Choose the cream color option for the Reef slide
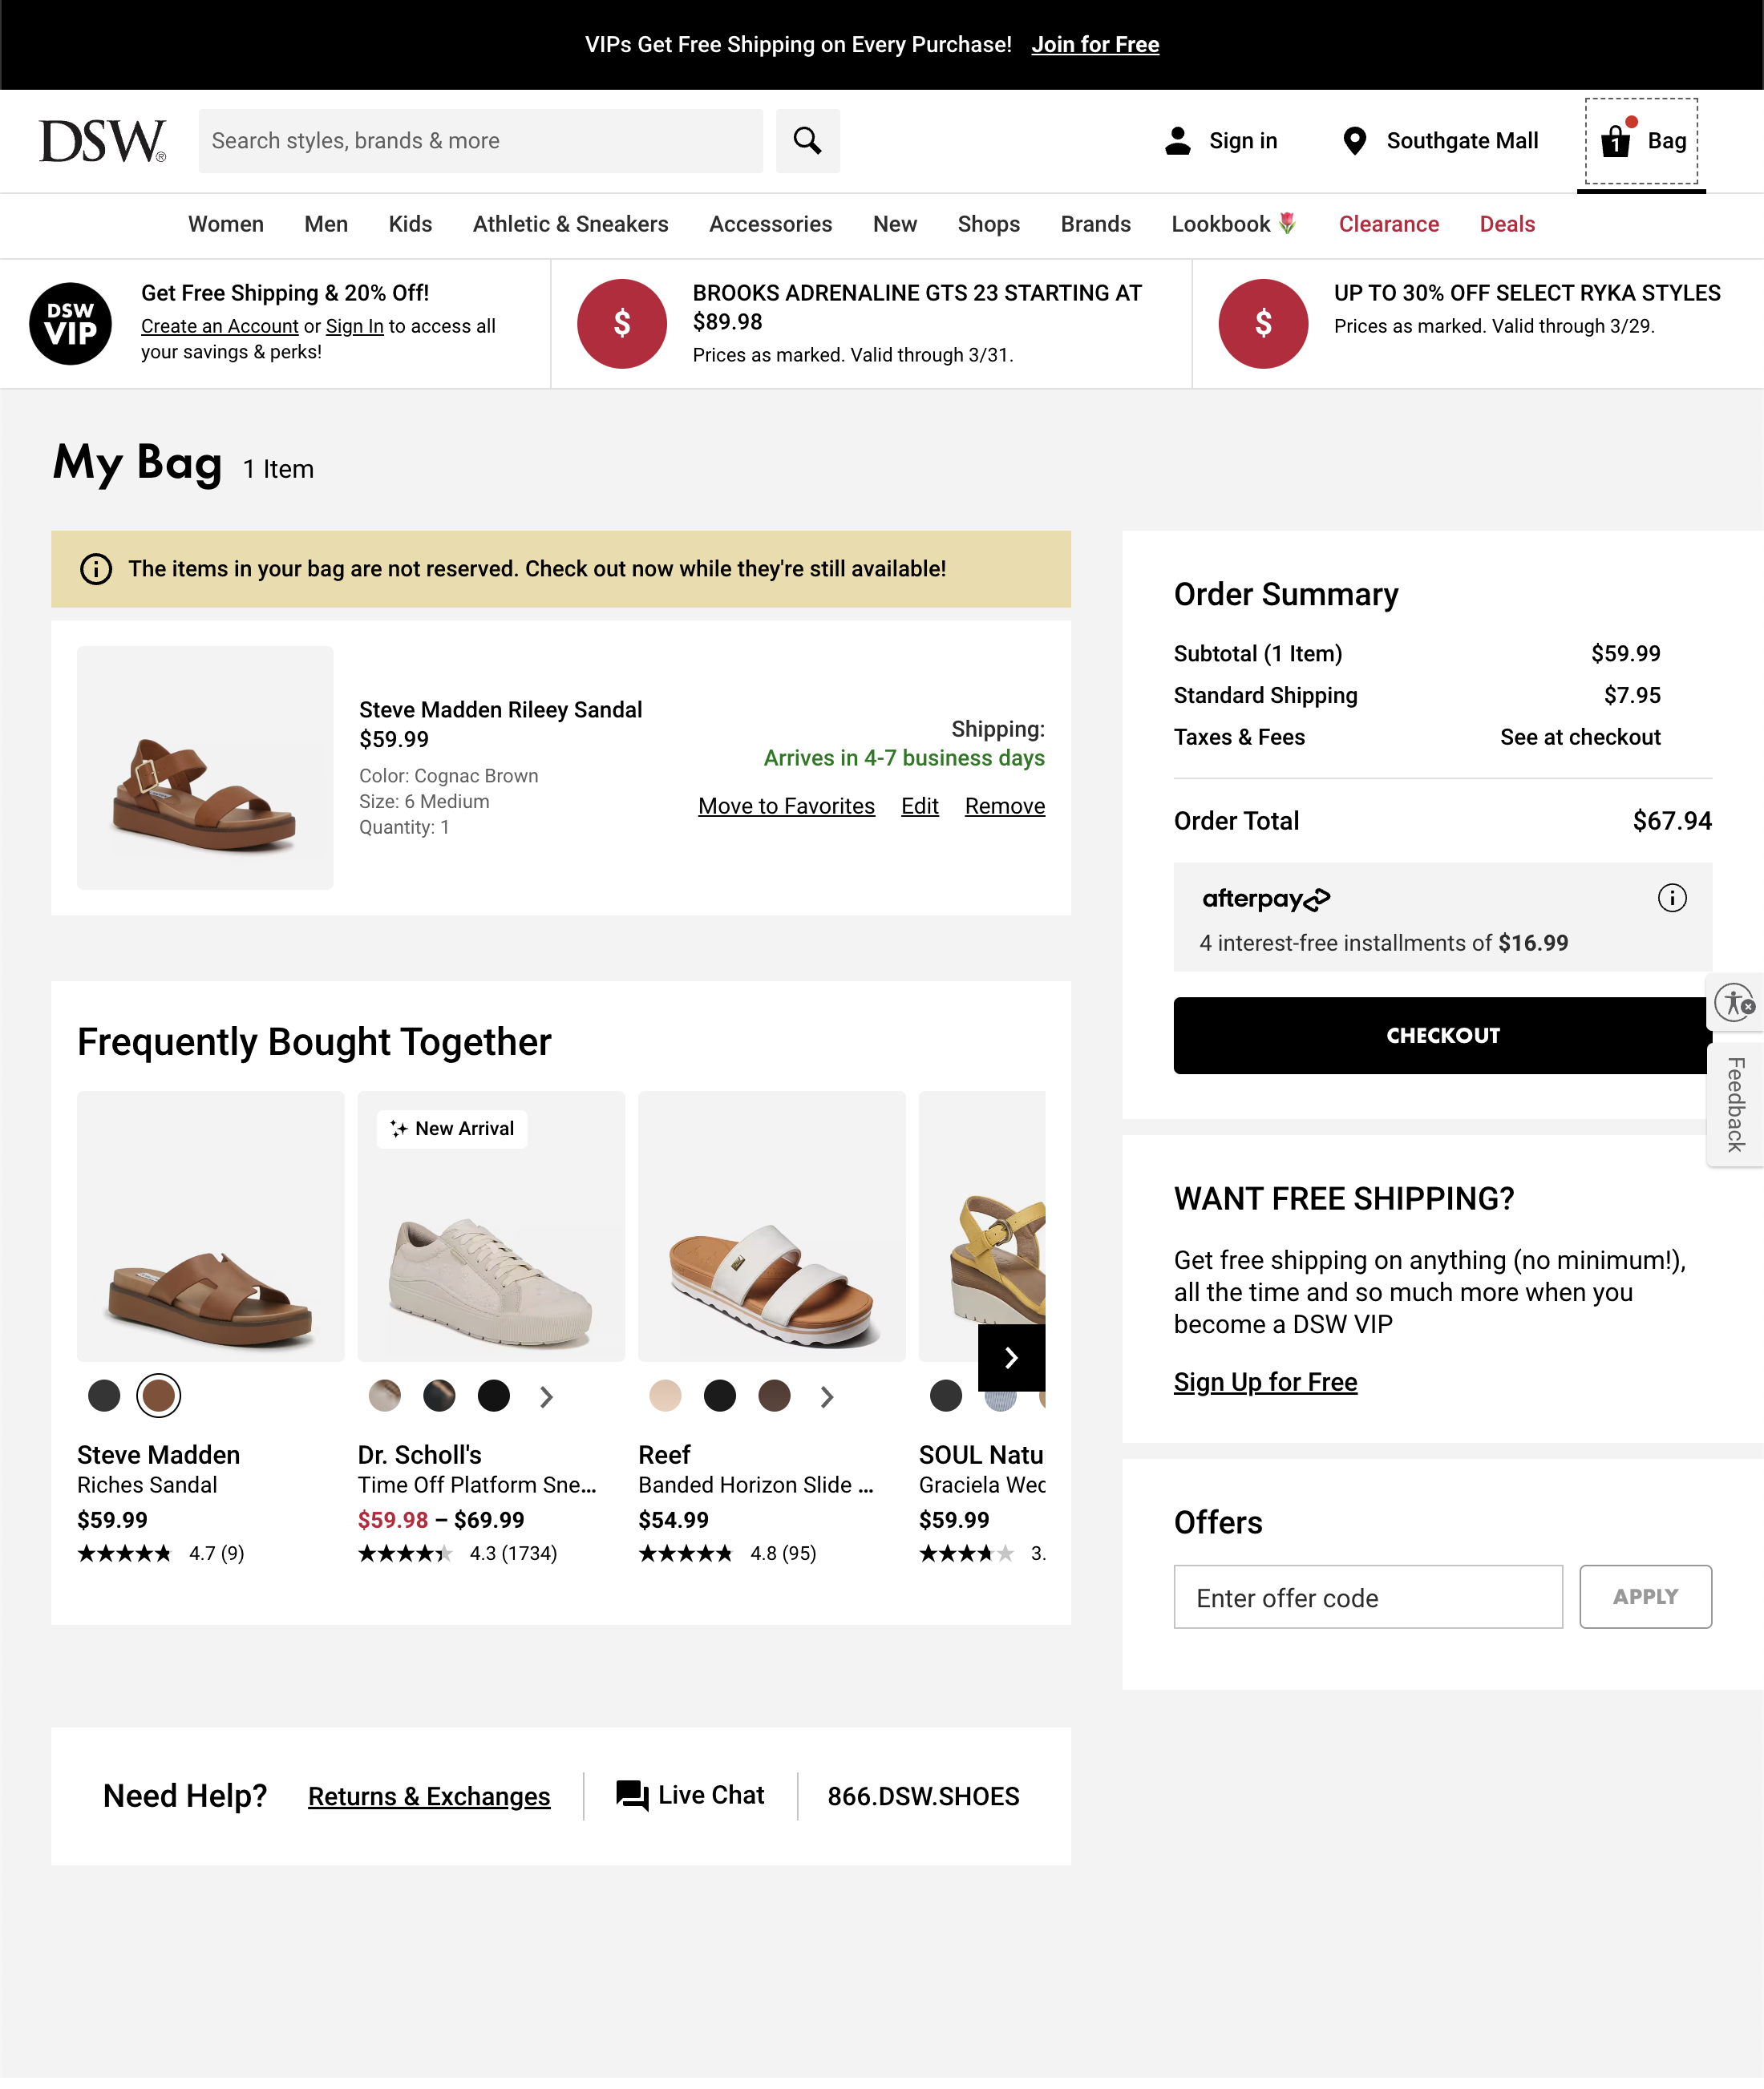The width and height of the screenshot is (1764, 2089). [x=666, y=1396]
